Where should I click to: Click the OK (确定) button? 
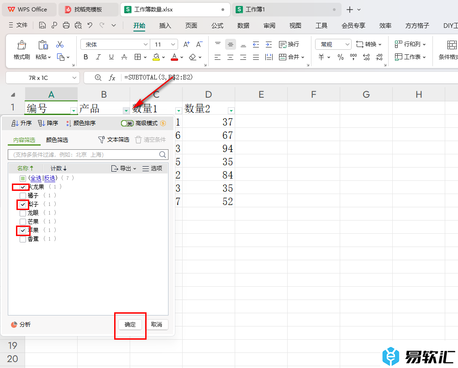(130, 325)
